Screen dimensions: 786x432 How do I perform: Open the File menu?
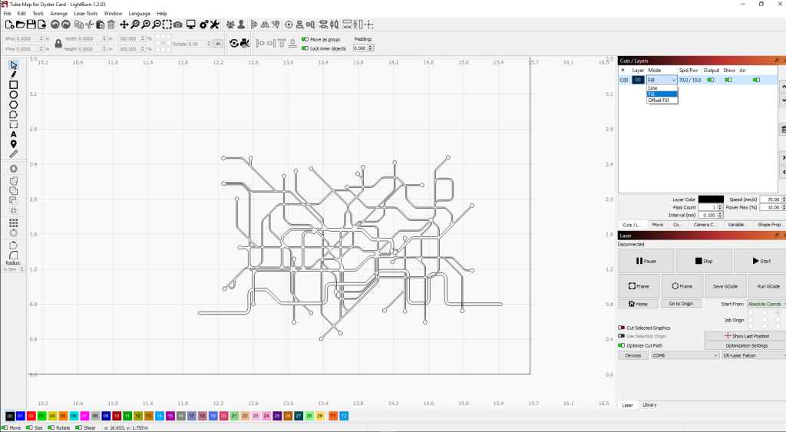click(x=8, y=14)
